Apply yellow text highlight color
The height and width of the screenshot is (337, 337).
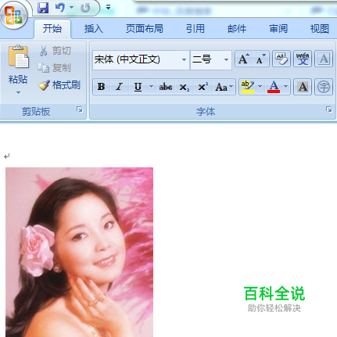click(248, 87)
